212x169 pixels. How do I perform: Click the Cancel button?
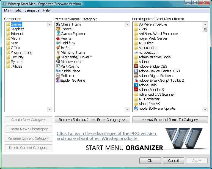coord(173,161)
